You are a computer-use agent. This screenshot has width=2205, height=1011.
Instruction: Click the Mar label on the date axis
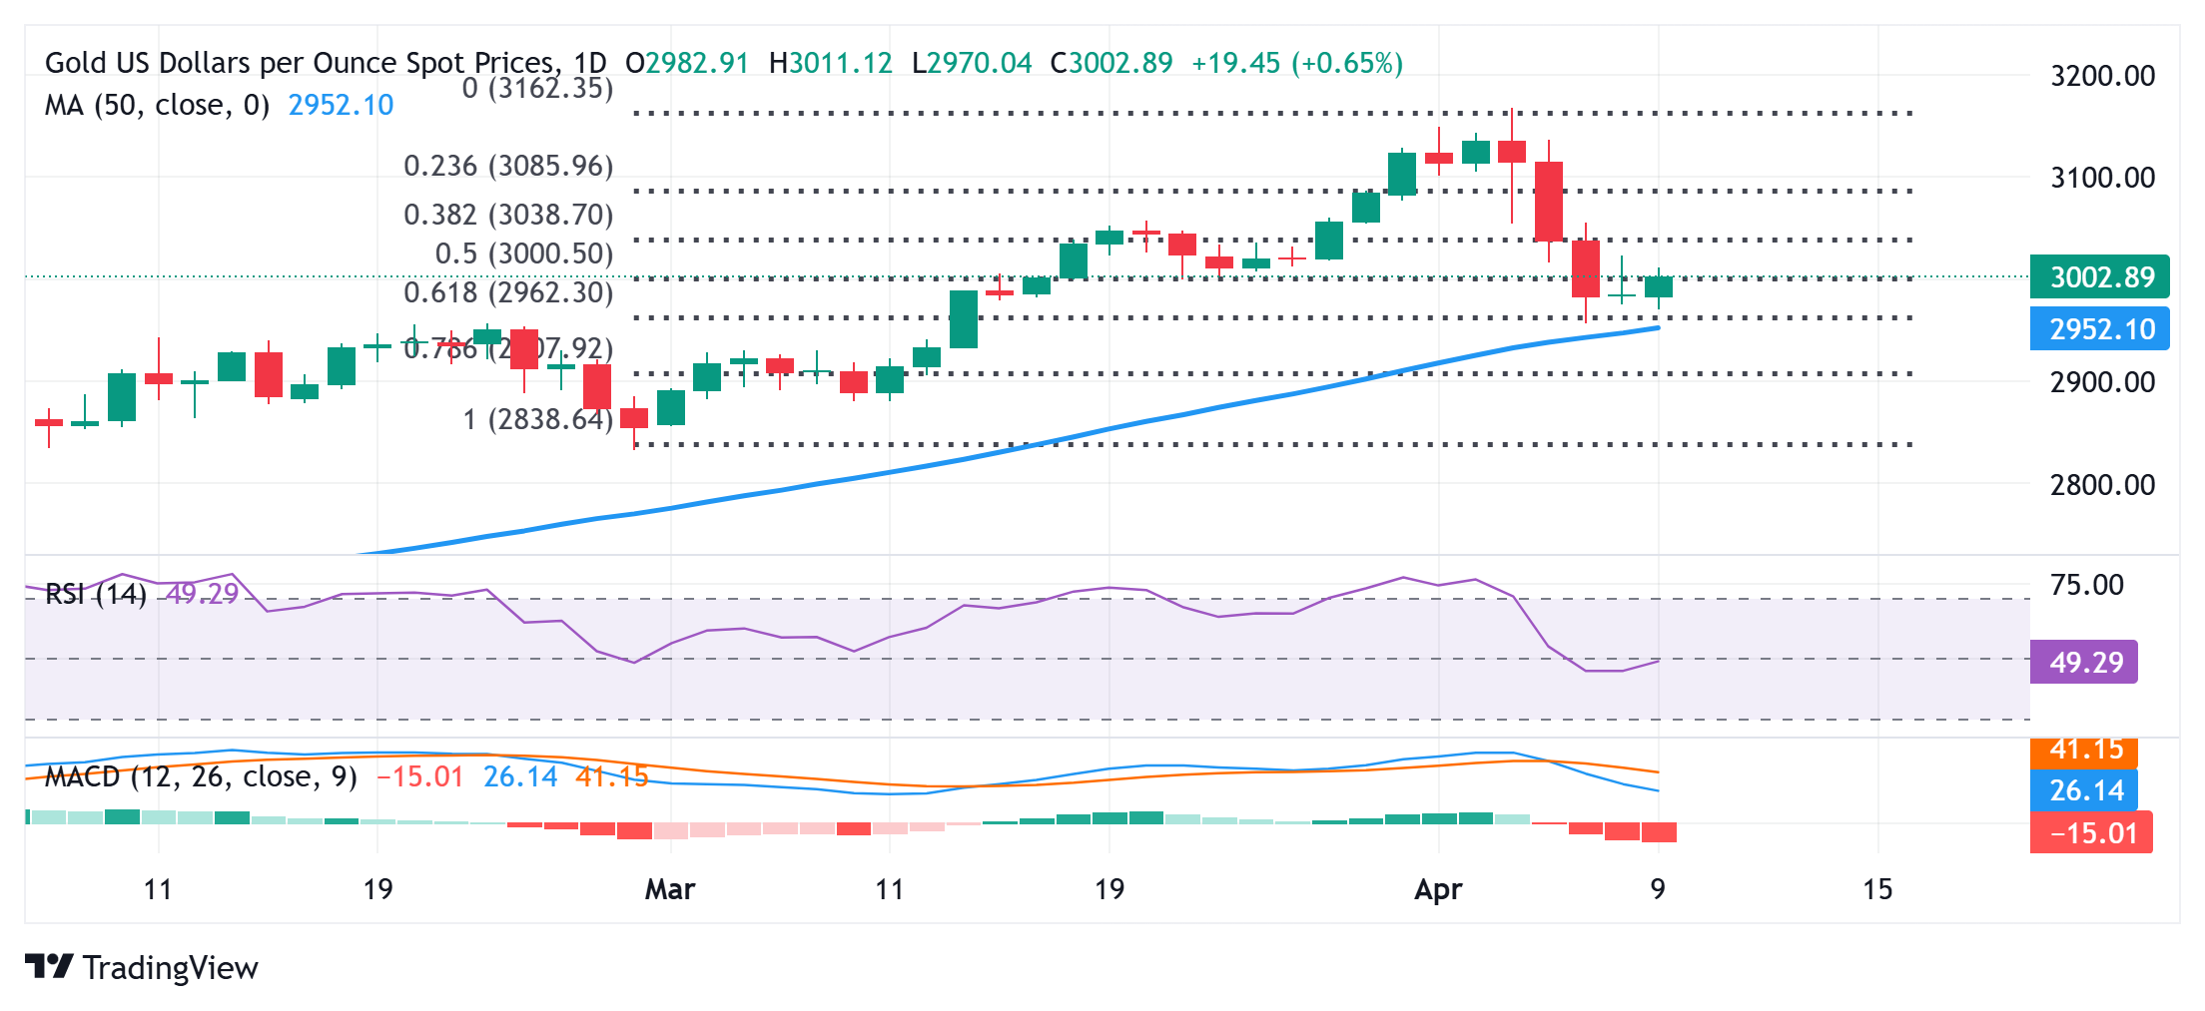click(x=669, y=889)
